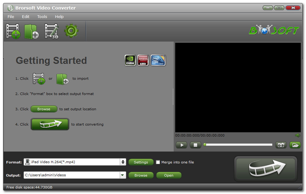The height and width of the screenshot is (194, 306).
Task: Click the preview seek slider track
Action: tap(238, 145)
